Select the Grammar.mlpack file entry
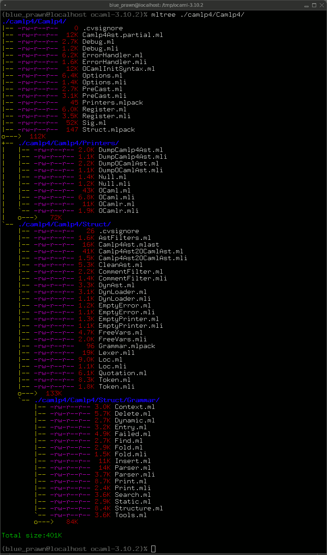 (86, 346)
